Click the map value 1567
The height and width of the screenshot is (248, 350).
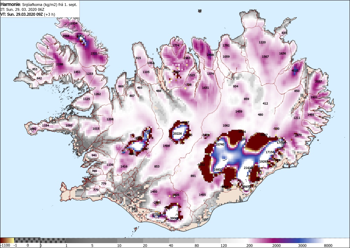265,57
